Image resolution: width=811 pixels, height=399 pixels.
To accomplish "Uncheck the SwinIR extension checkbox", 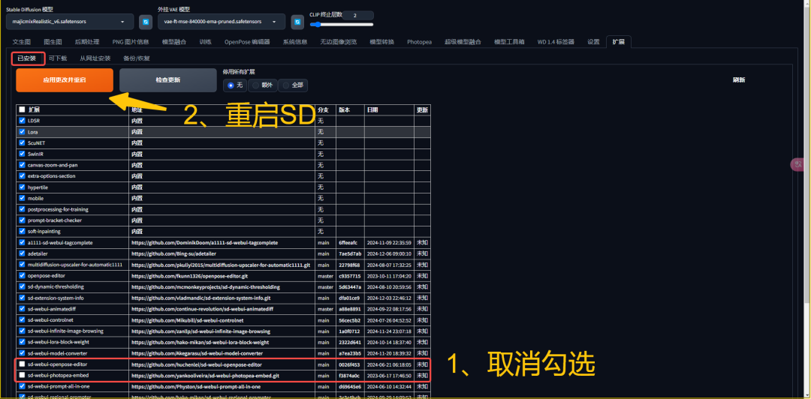I will 22,154.
